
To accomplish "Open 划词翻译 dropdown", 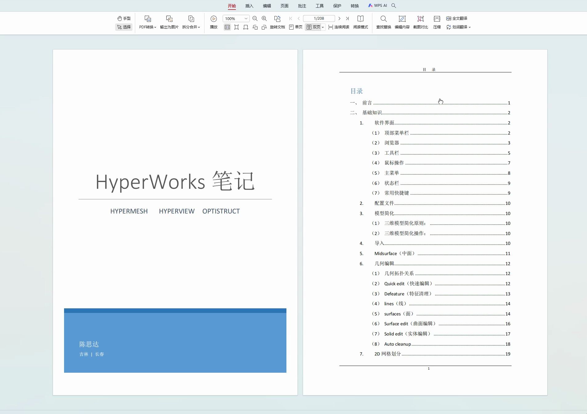I will (x=458, y=27).
